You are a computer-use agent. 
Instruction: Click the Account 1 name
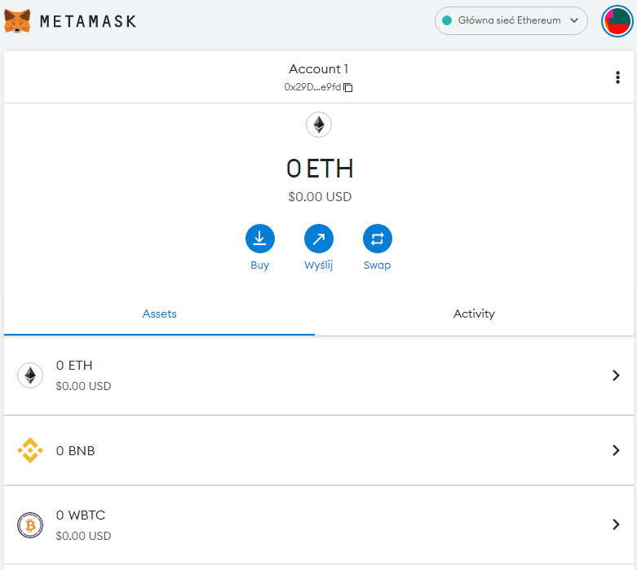coord(318,69)
